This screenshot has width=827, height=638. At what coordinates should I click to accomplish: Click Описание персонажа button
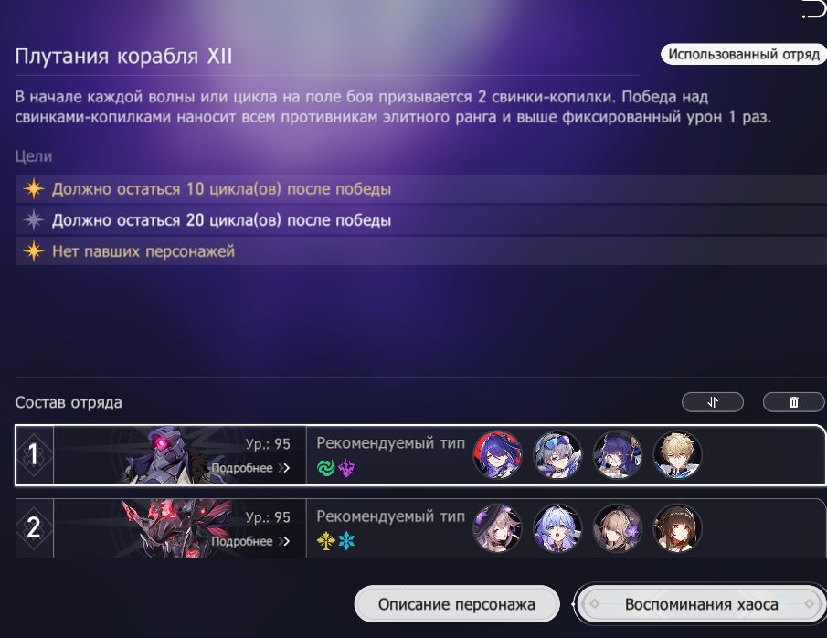click(x=457, y=604)
